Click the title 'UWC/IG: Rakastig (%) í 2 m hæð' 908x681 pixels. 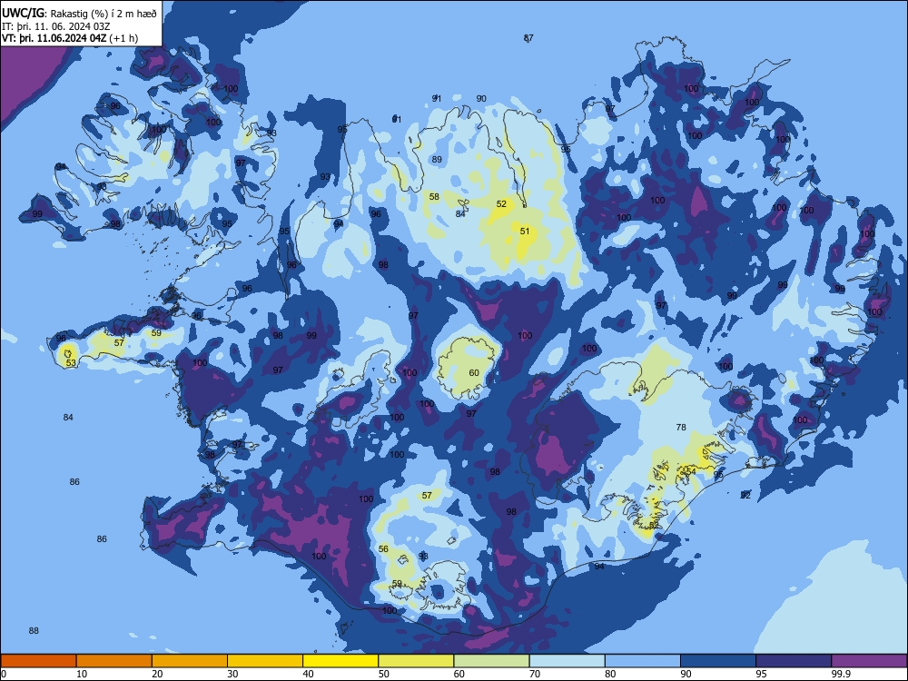point(79,14)
